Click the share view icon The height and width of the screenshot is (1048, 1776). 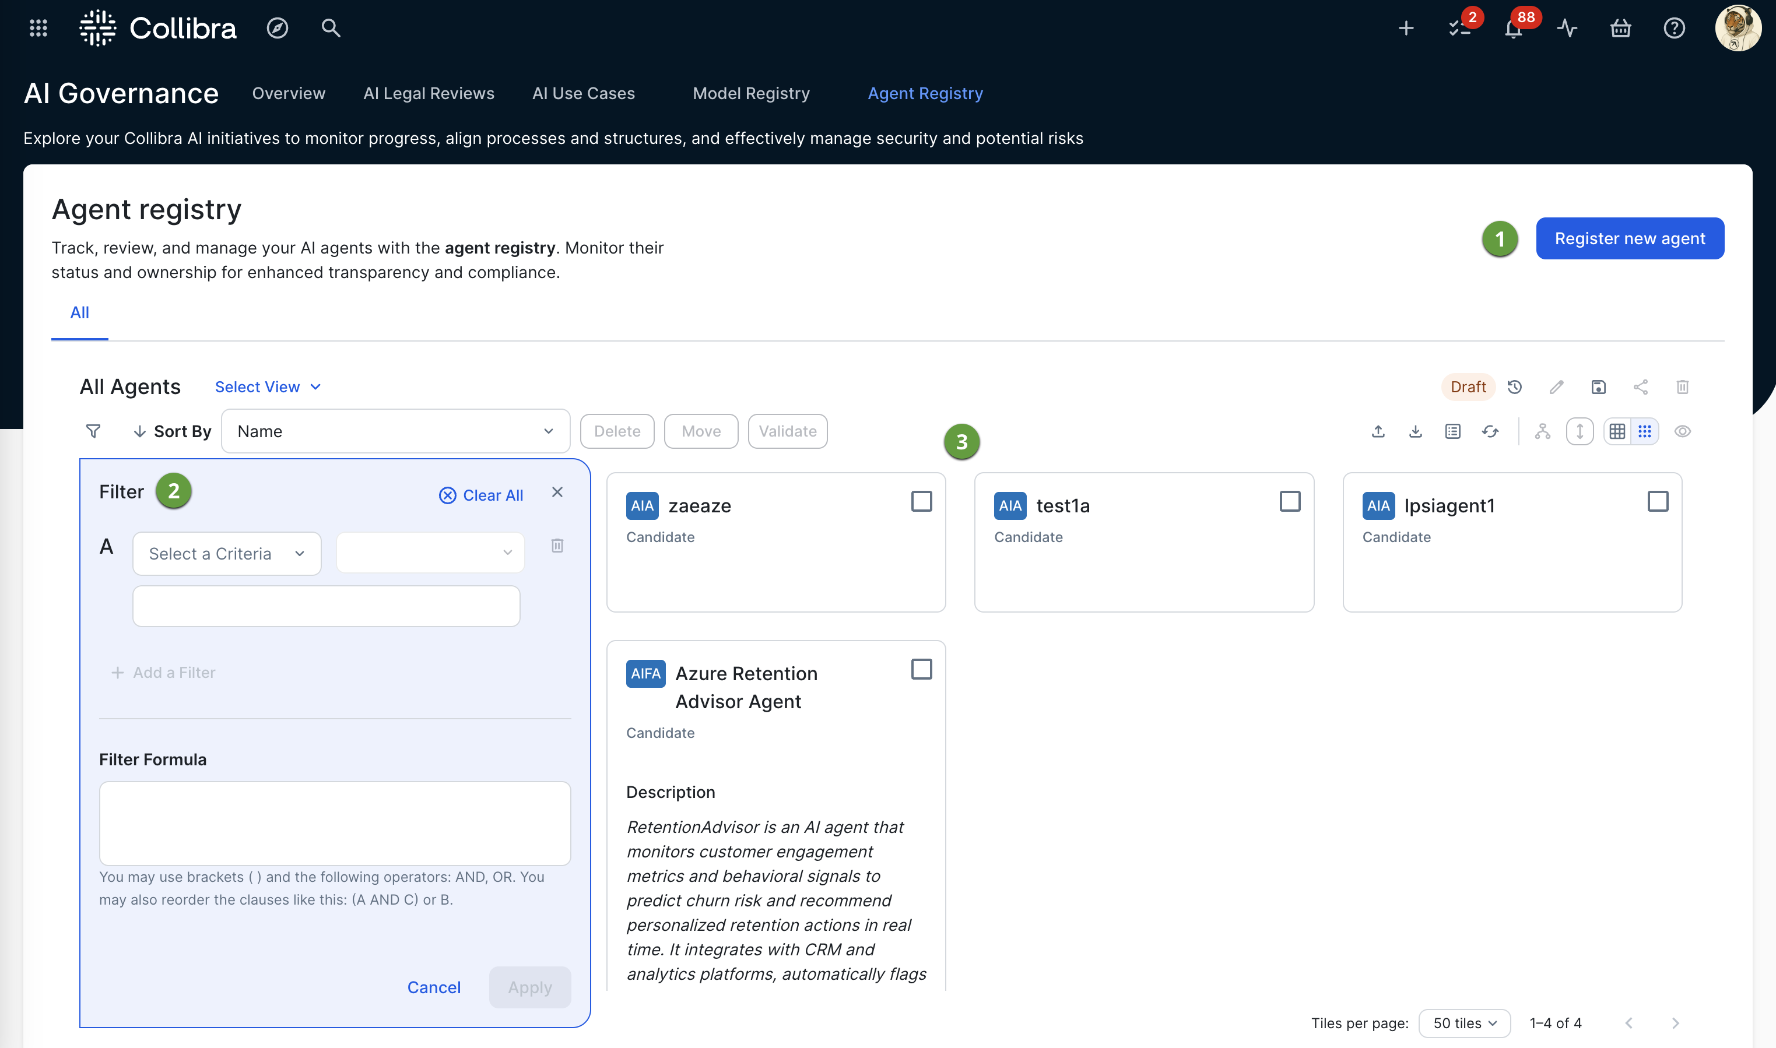tap(1640, 387)
